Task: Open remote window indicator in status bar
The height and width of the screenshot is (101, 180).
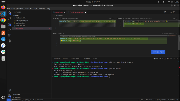Action: tap(9, 100)
